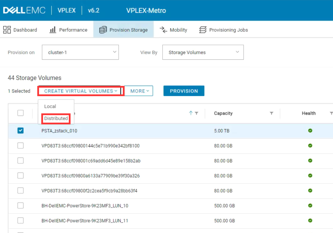Click the Dashboard grid icon
333x233 pixels.
pyautogui.click(x=7, y=30)
